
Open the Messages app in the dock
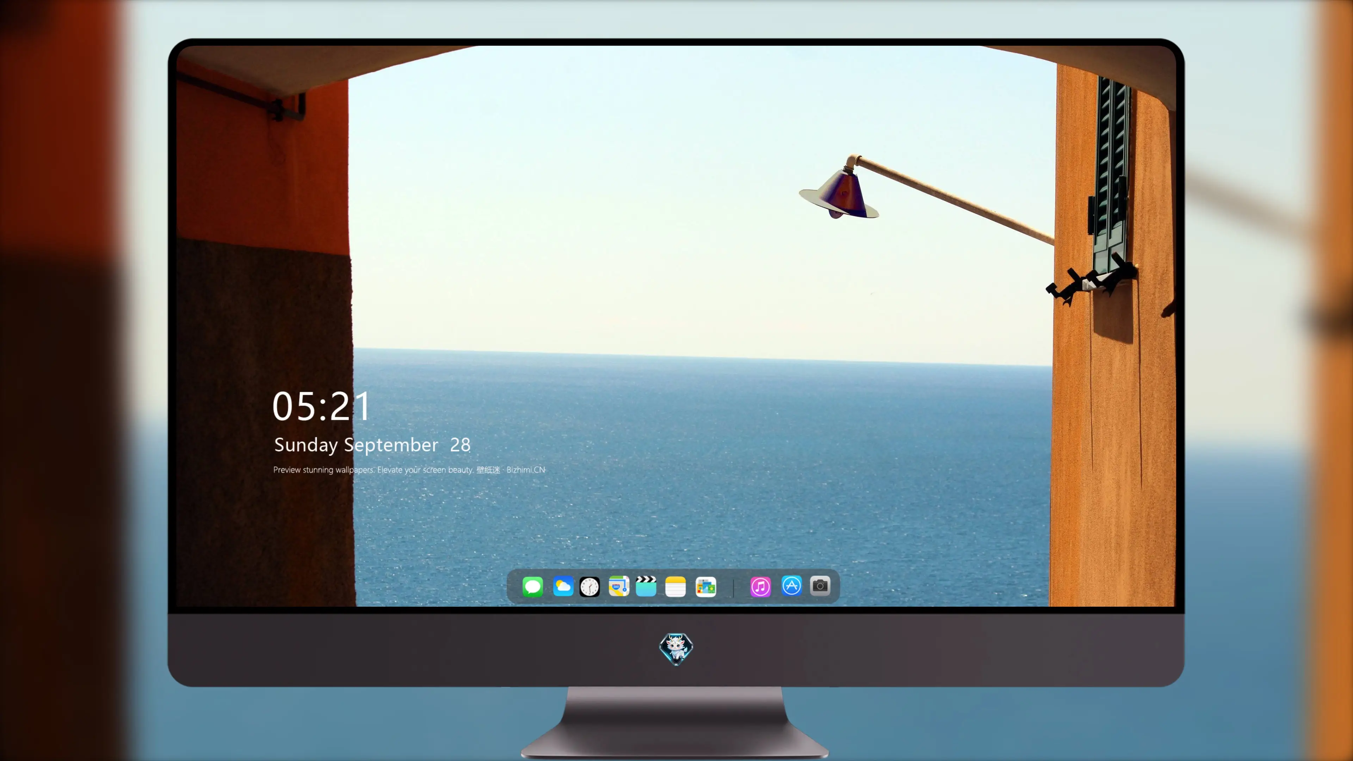533,586
